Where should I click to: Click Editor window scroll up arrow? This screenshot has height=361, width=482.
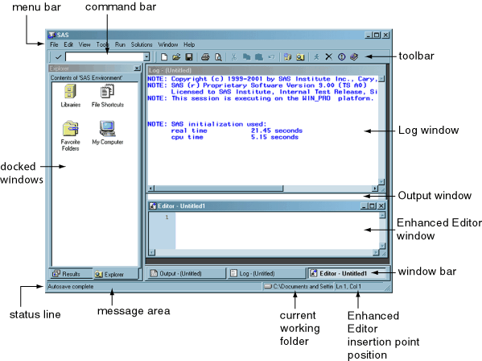382,215
